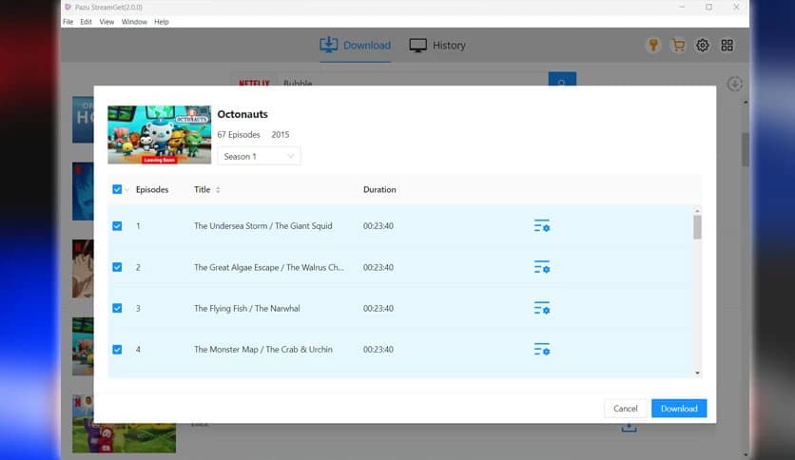Click the download queue circle icon

click(x=735, y=84)
